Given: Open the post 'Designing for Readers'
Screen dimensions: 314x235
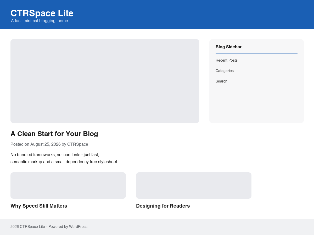Looking at the screenshot, I should point(163,206).
